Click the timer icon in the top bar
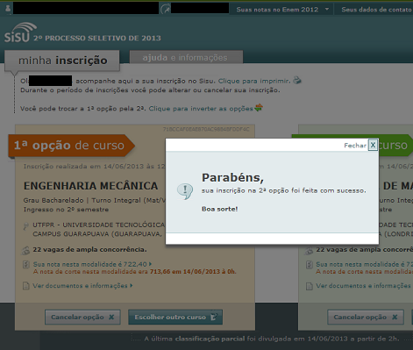413x350 pixels. (x=166, y=9)
